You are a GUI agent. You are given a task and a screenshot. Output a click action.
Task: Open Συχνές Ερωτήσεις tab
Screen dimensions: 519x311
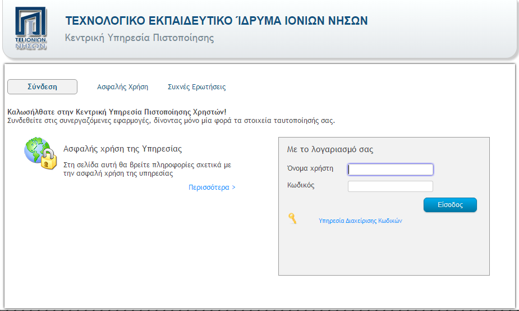click(x=196, y=87)
